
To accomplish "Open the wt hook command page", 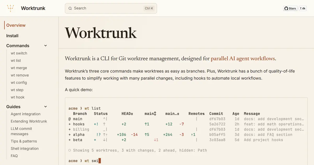I will pyautogui.click(x=18, y=97).
